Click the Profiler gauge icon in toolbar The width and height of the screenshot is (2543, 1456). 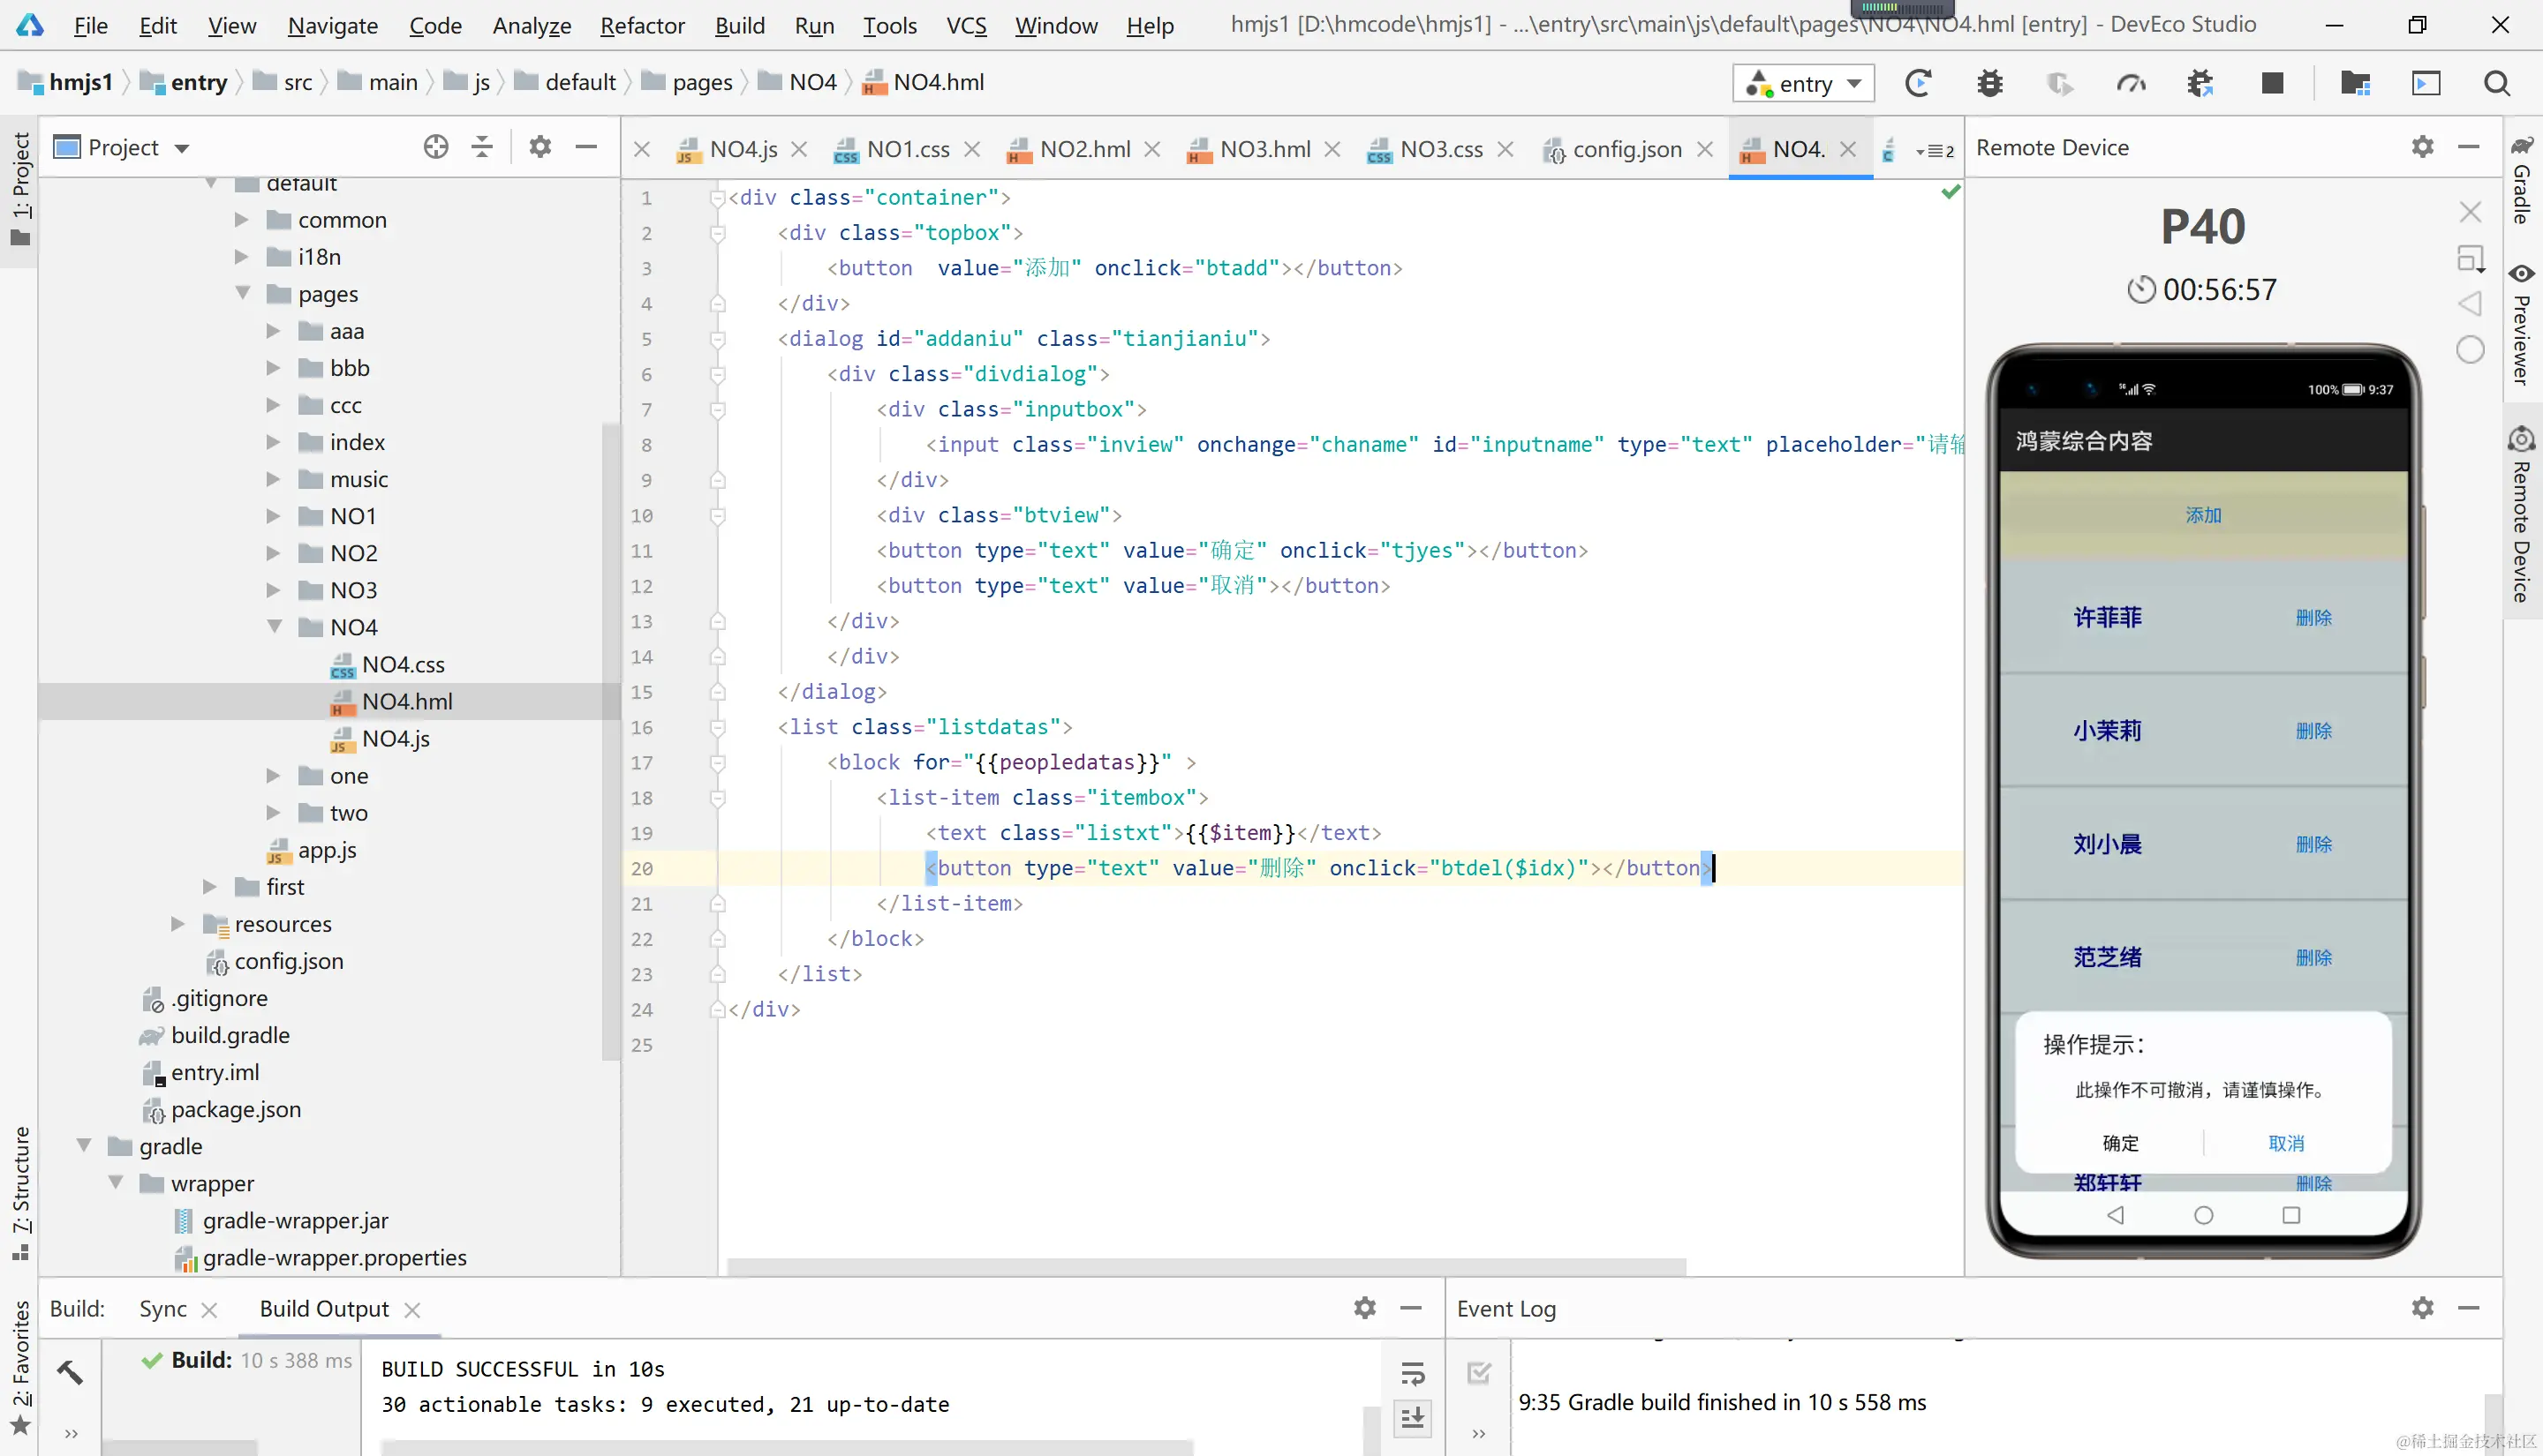pyautogui.click(x=2130, y=83)
